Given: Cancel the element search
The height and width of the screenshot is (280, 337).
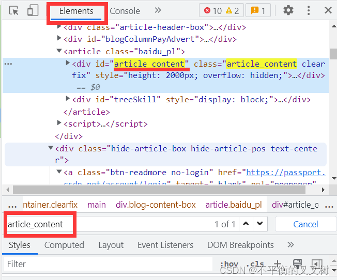Looking at the screenshot, I should tap(305, 224).
